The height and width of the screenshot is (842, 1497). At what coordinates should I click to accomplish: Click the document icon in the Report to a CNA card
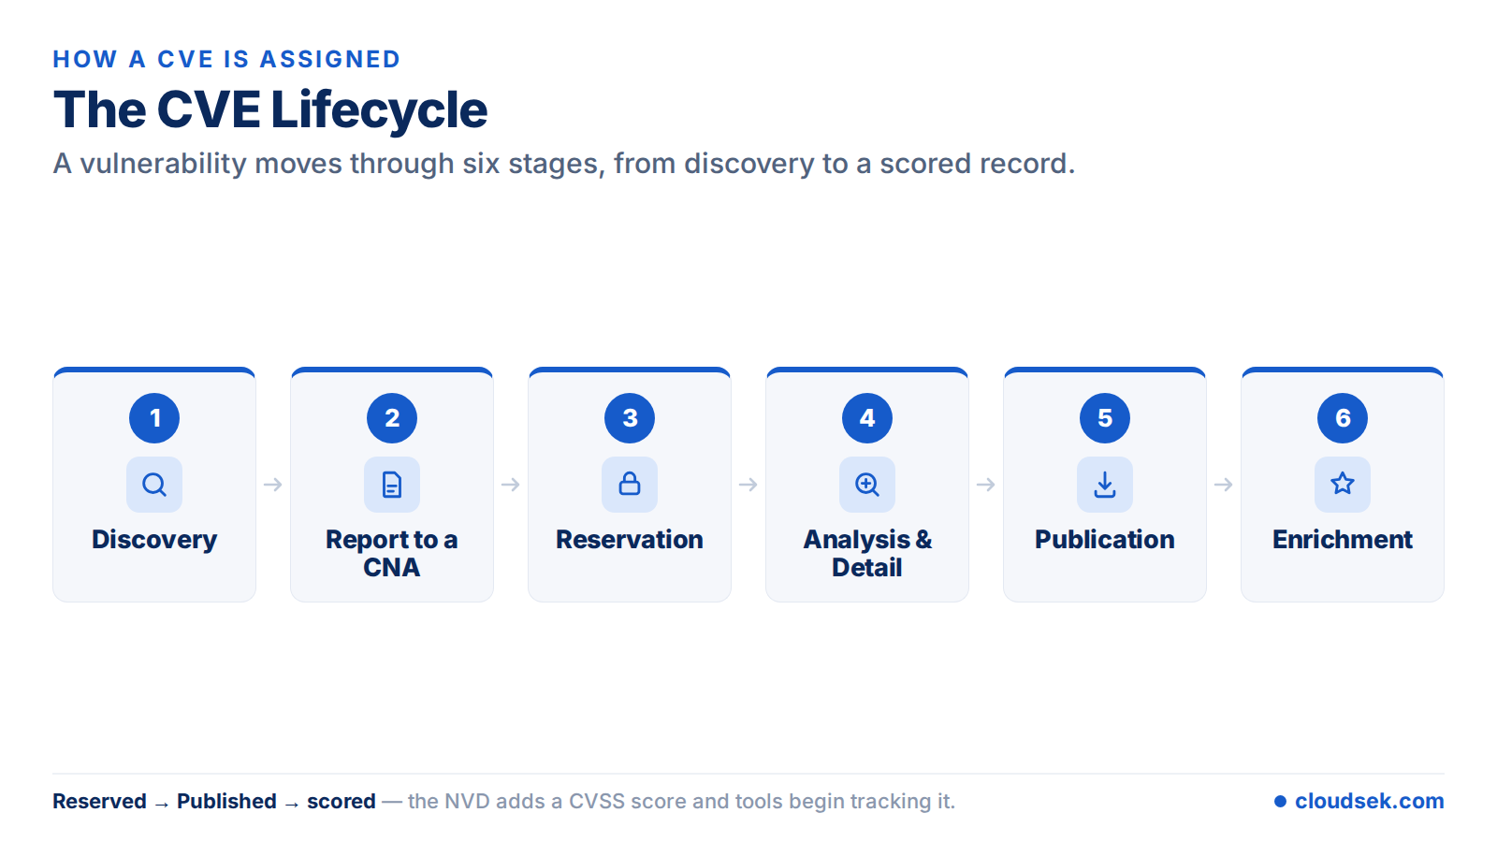pos(392,485)
